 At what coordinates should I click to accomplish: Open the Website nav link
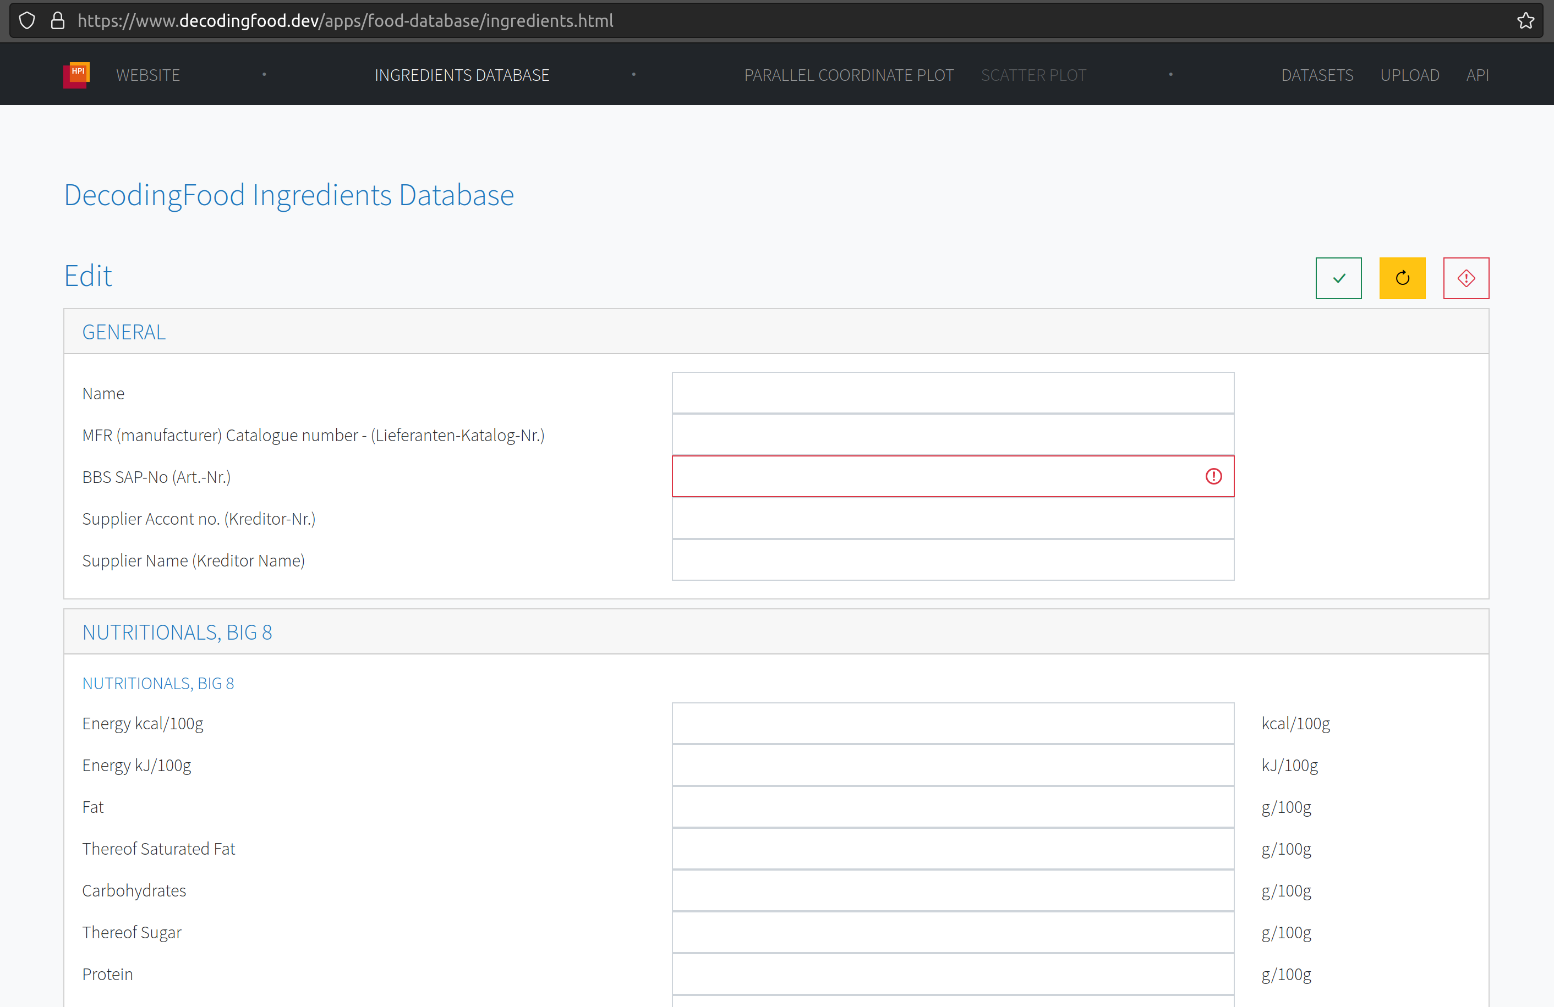click(147, 75)
